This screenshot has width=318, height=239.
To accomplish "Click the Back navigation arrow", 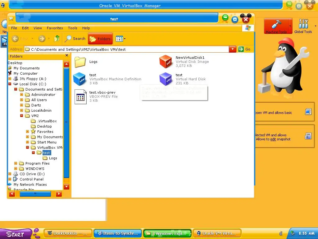I will coord(15,39).
